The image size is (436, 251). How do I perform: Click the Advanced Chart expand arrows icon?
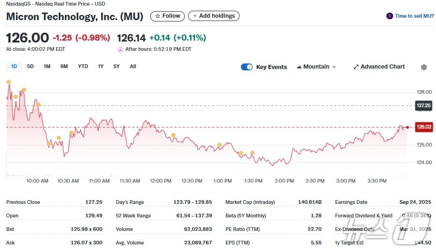356,67
